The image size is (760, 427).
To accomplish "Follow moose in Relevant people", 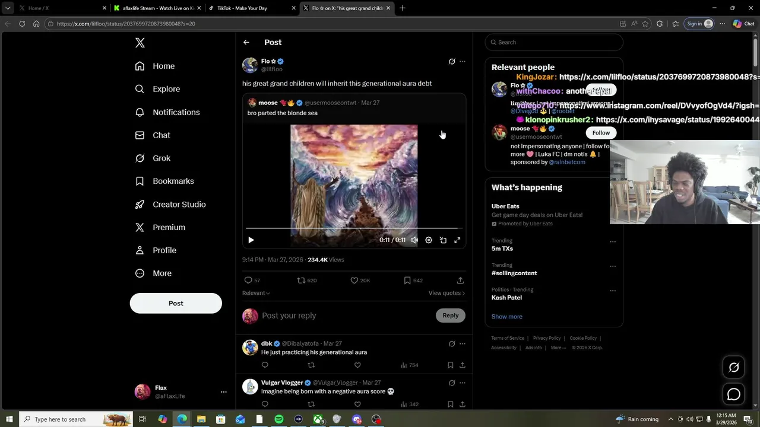I will (601, 133).
